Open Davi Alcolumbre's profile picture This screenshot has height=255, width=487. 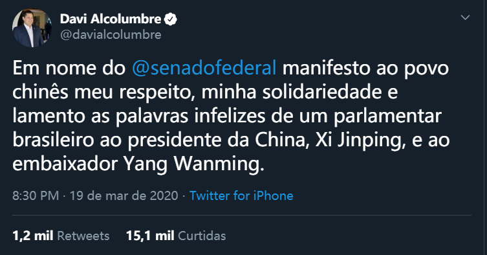32,28
